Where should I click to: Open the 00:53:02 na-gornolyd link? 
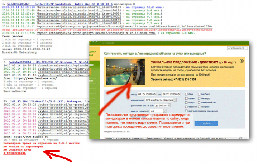(64, 105)
